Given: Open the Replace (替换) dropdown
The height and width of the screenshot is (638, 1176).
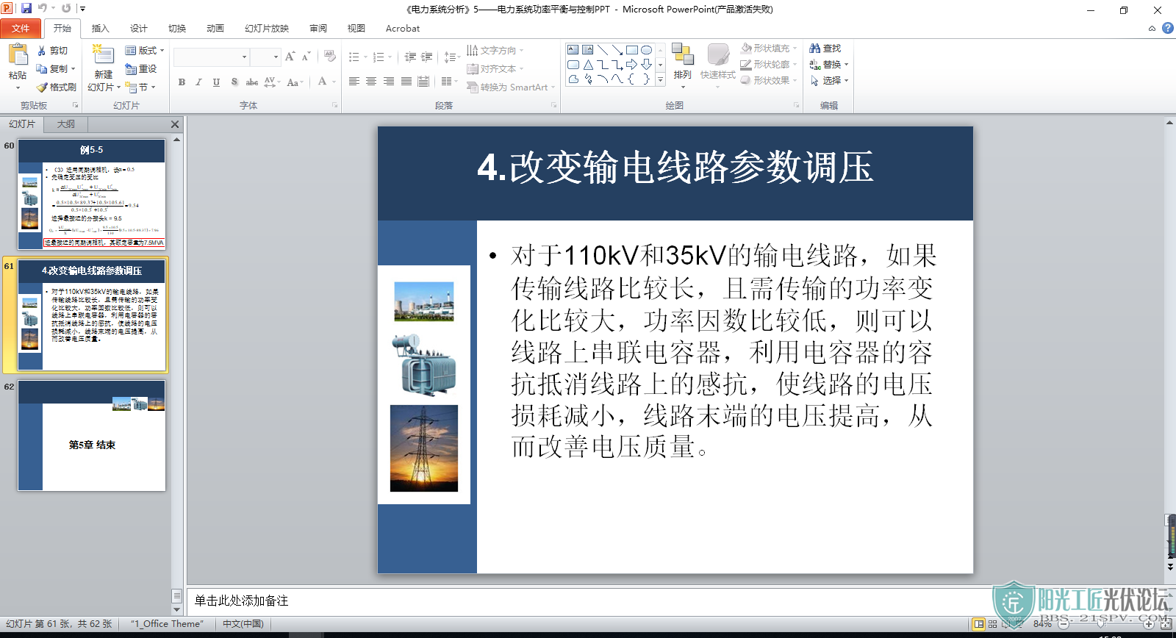Looking at the screenshot, I should (829, 64).
